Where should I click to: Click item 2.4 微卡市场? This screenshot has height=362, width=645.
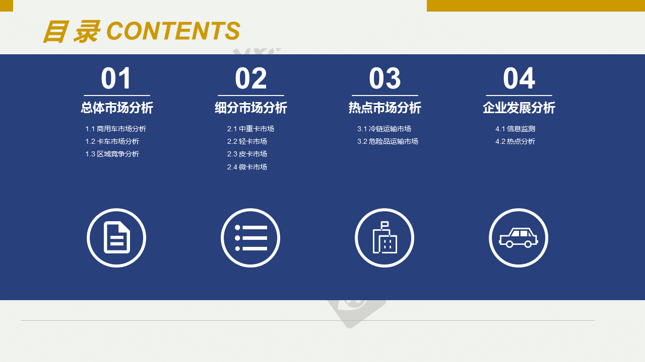(247, 167)
